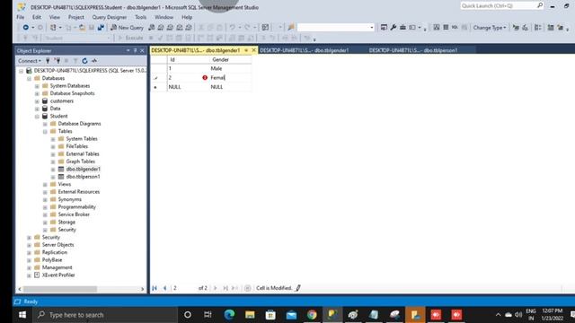Collapse the Student database node
The width and height of the screenshot is (575, 323).
click(x=37, y=117)
